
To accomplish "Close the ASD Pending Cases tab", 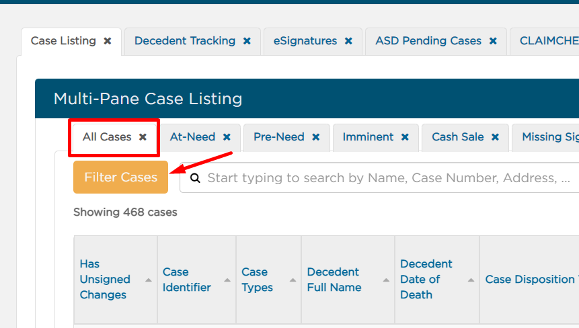I will pos(493,41).
